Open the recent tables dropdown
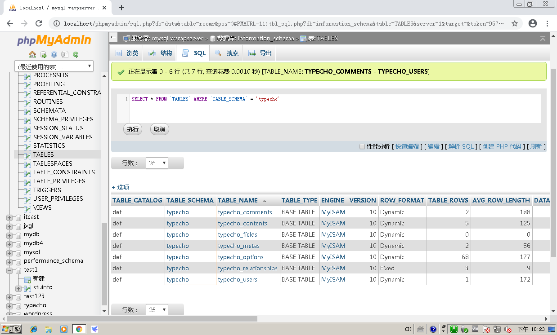557x335 pixels. click(x=54, y=66)
